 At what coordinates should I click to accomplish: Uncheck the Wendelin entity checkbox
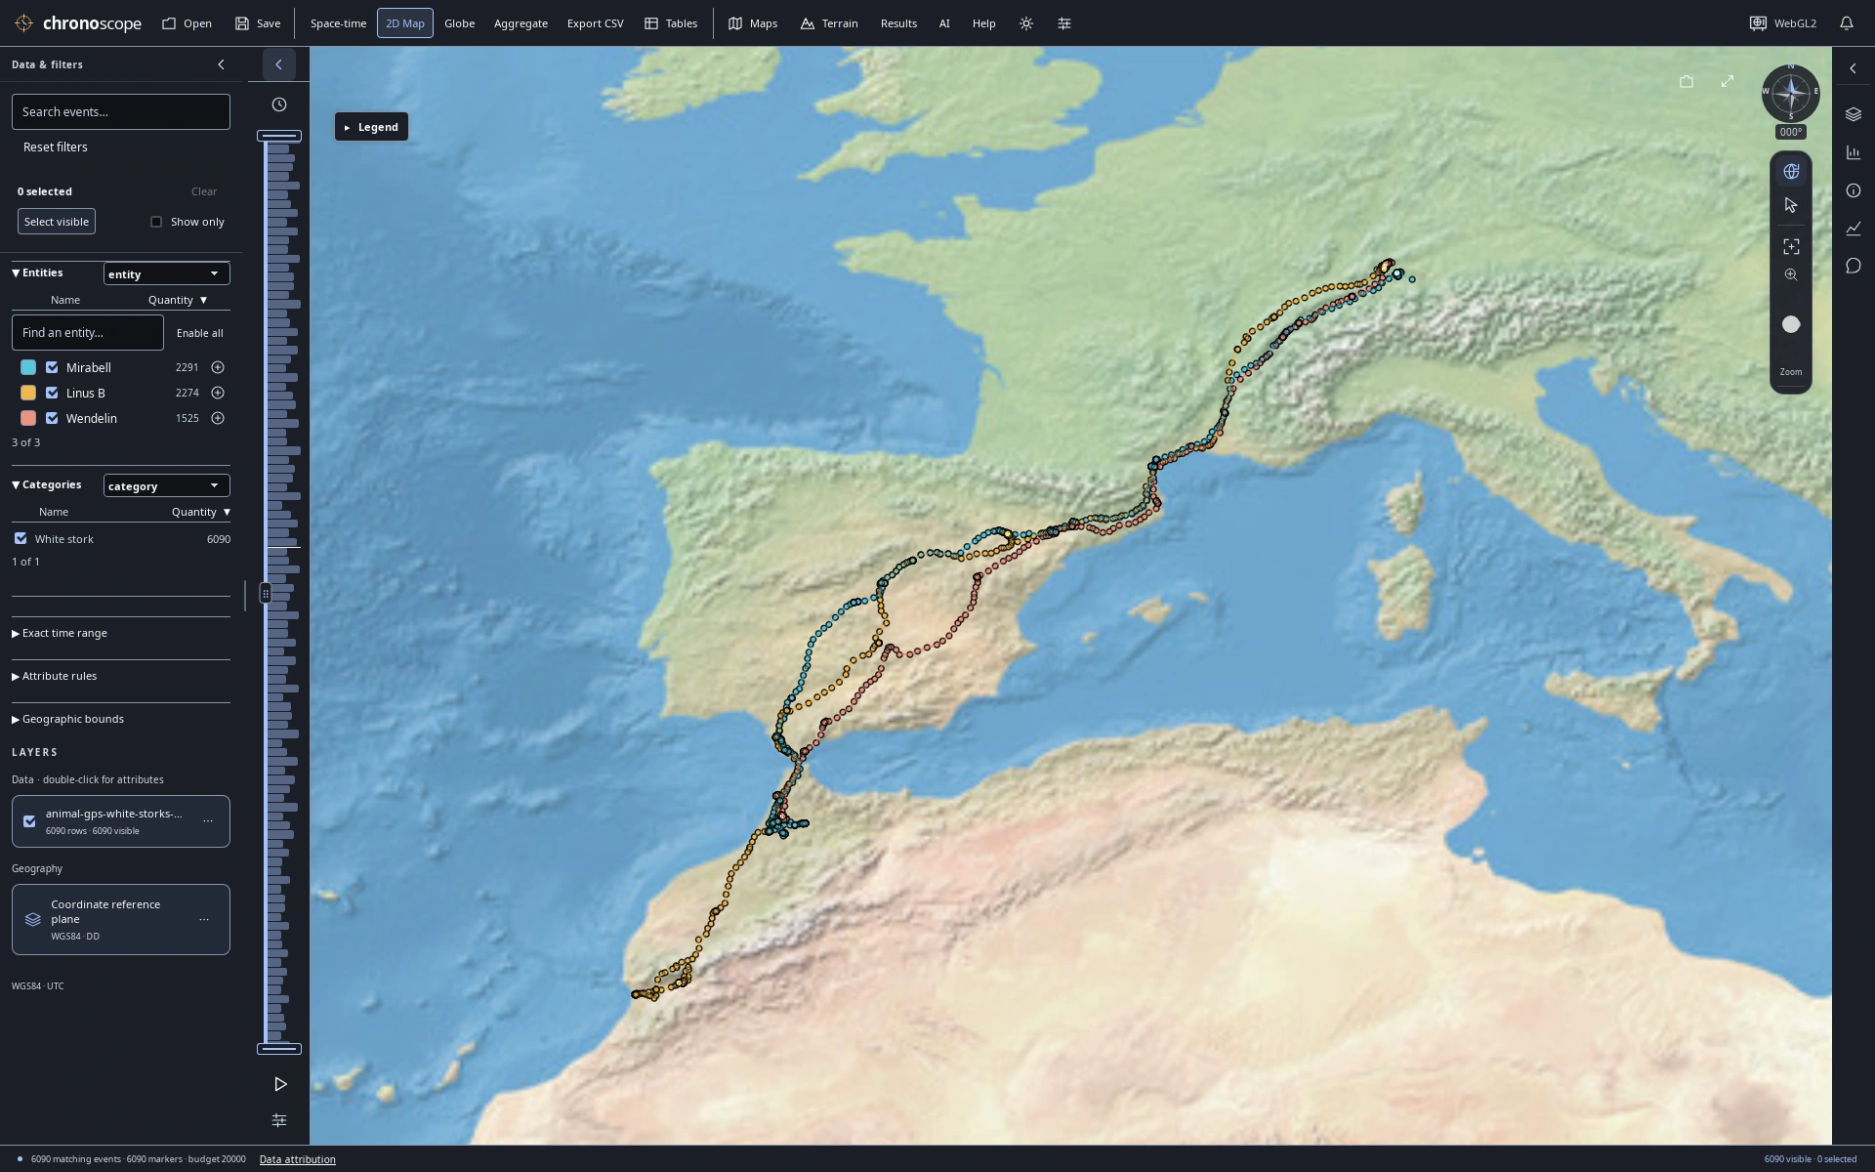point(52,418)
